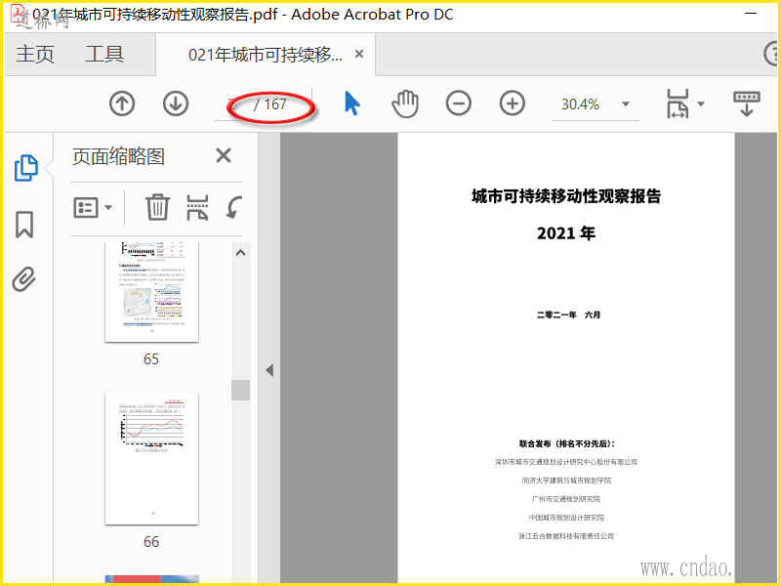Click the fit width page view icon
This screenshot has height=586, width=781.
[x=678, y=104]
